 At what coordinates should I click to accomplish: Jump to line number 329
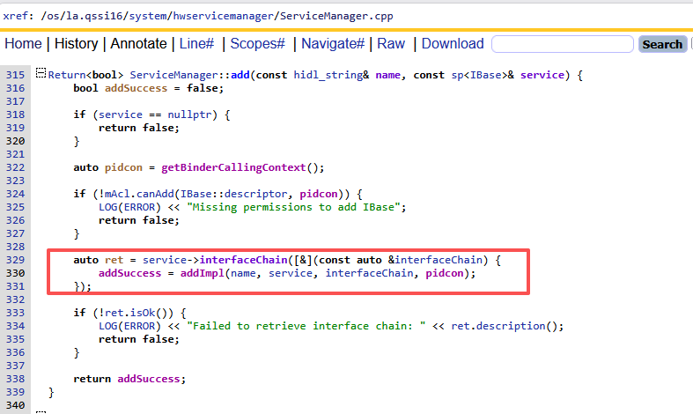pos(16,260)
